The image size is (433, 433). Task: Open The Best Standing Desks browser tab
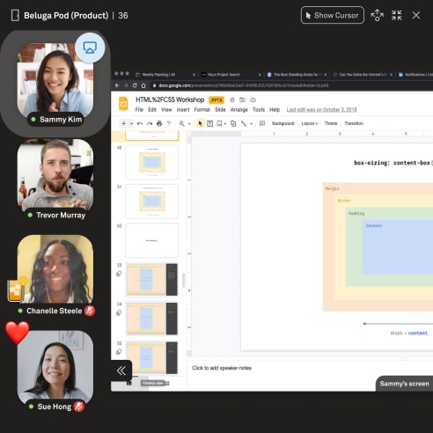[296, 75]
